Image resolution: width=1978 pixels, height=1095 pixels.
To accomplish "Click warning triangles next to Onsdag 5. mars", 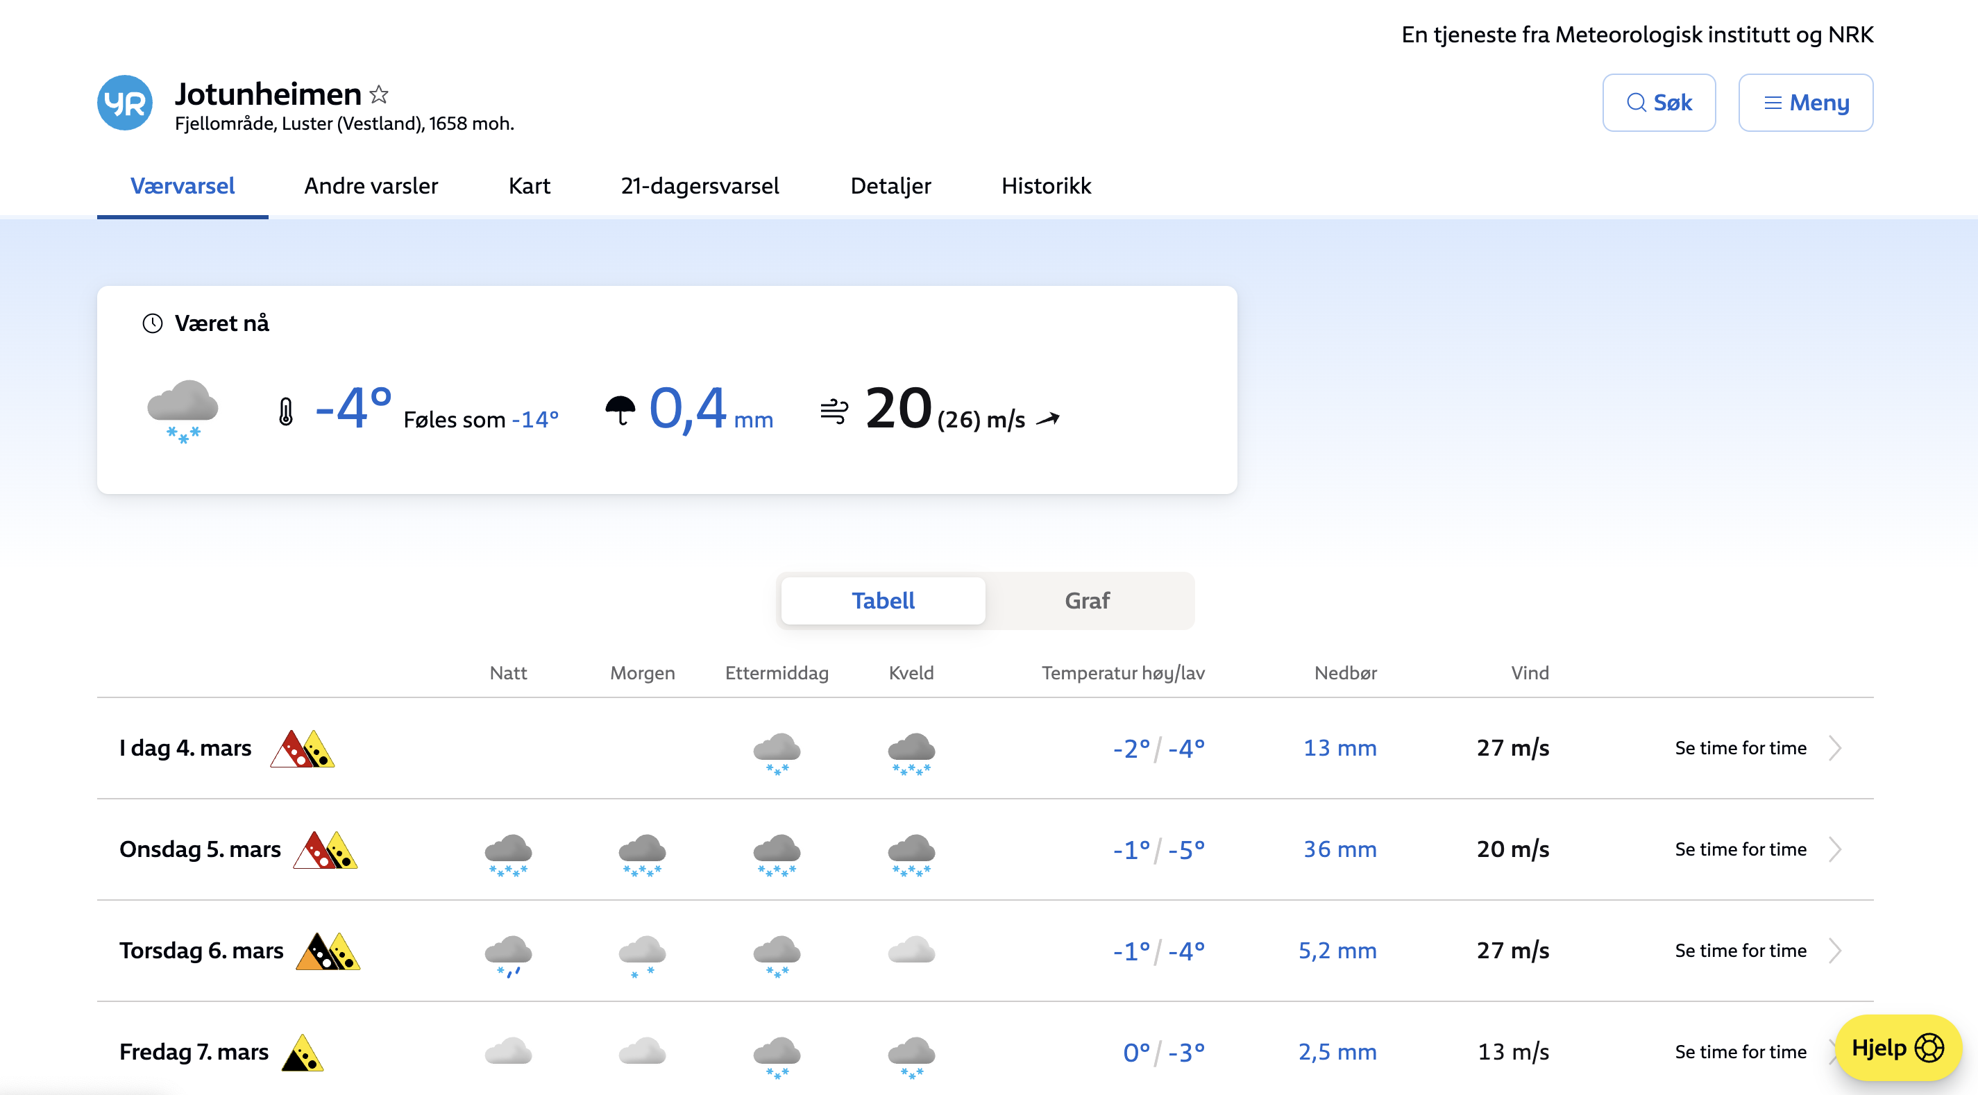I will coord(325,850).
